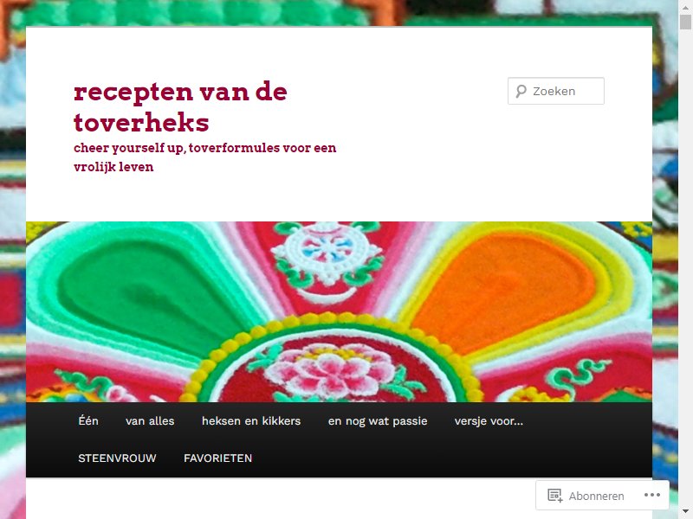Screen dimensions: 693x519
Task: Click the search magnifier icon
Action: coord(521,92)
